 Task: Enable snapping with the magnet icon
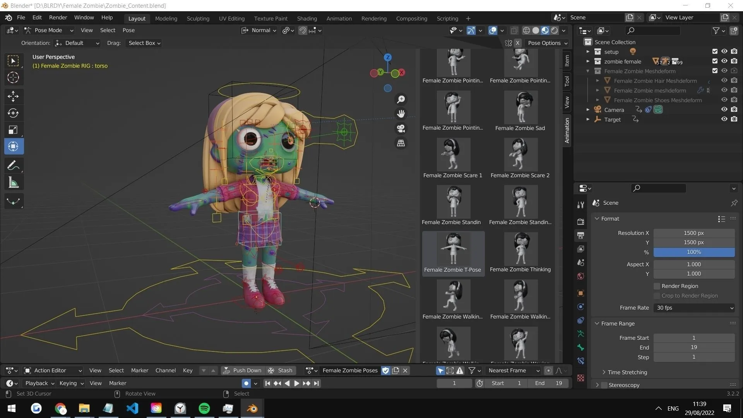(302, 30)
